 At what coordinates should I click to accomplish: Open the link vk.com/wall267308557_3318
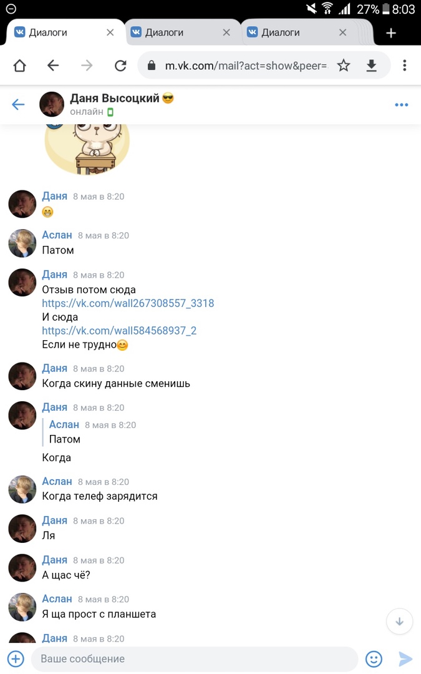click(x=128, y=303)
